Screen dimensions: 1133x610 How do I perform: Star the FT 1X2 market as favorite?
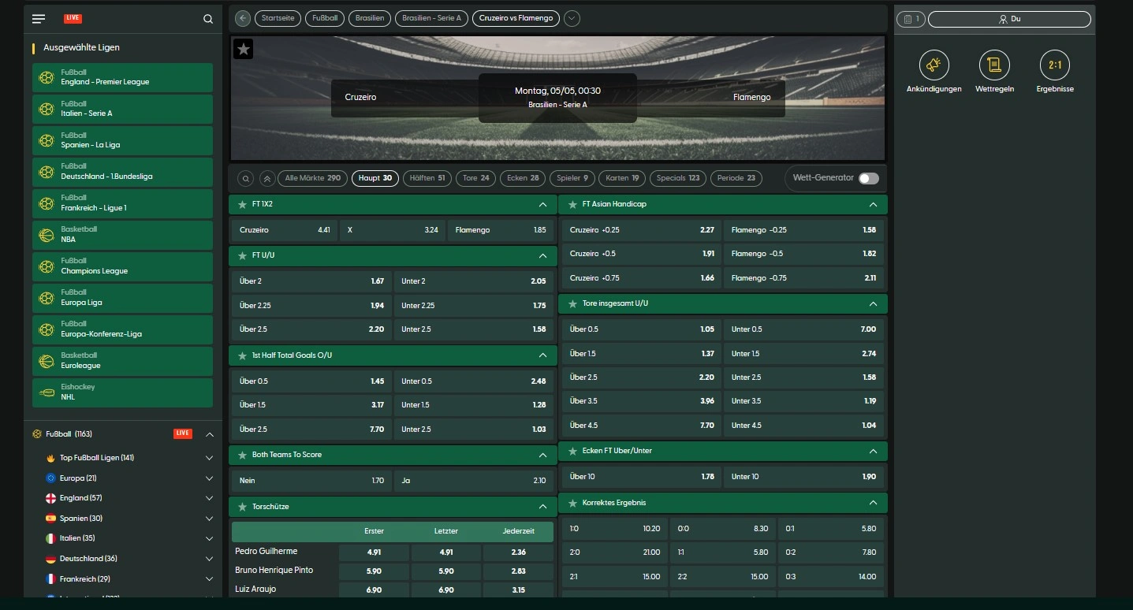click(242, 204)
